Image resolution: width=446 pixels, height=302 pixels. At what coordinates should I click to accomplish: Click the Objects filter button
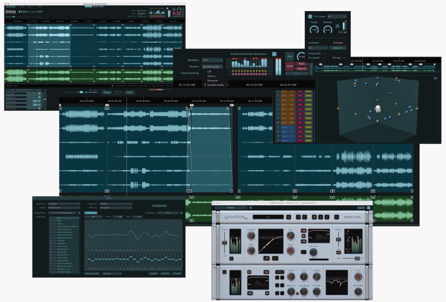tap(301, 69)
